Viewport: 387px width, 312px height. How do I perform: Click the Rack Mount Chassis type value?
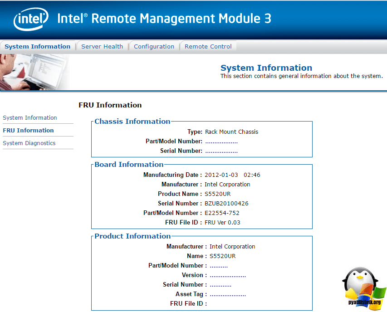(231, 132)
